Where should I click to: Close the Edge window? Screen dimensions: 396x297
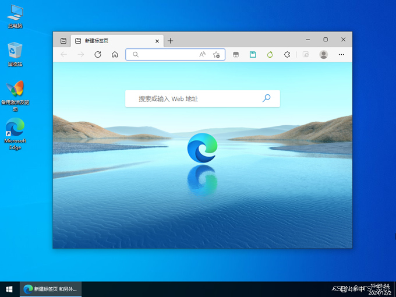click(x=343, y=40)
